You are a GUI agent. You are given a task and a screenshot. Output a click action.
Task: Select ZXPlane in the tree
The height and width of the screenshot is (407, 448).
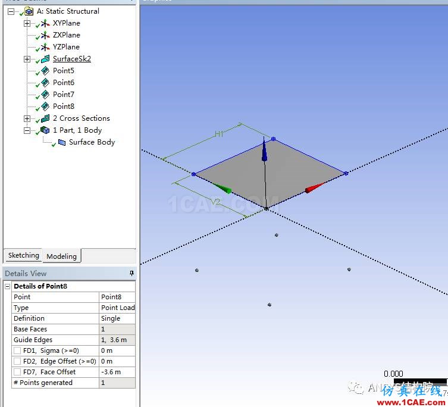[x=66, y=35]
